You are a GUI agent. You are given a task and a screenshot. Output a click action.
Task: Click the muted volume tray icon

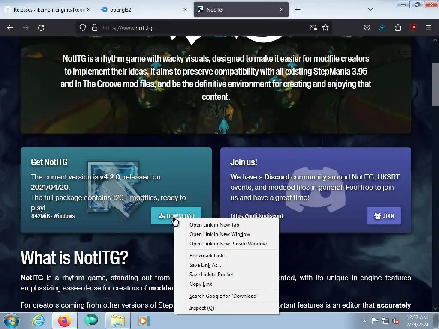click(396, 321)
